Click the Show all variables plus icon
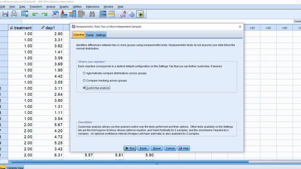301x169 pixels. pos(140,14)
